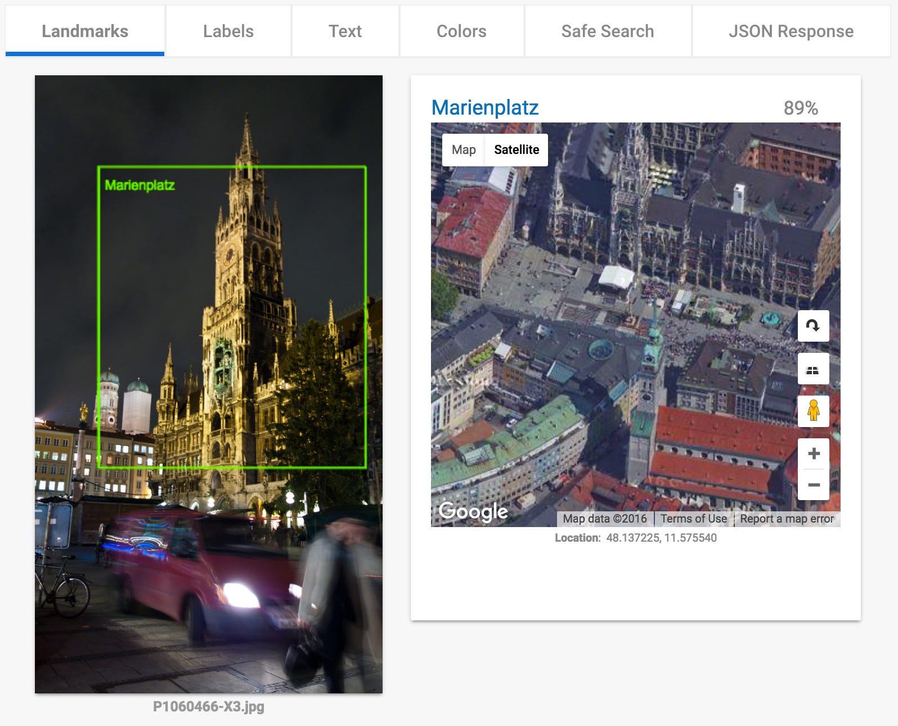Open the Landmarks tab
The image size is (898, 726).
85,31
